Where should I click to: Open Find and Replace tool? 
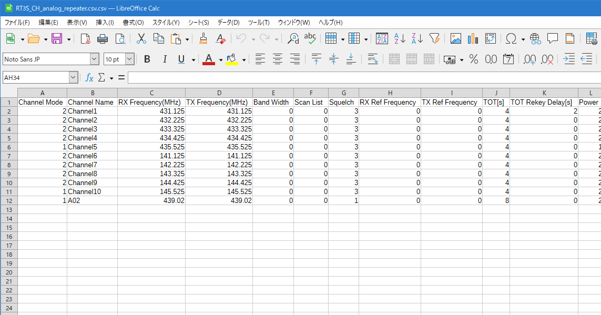click(293, 39)
